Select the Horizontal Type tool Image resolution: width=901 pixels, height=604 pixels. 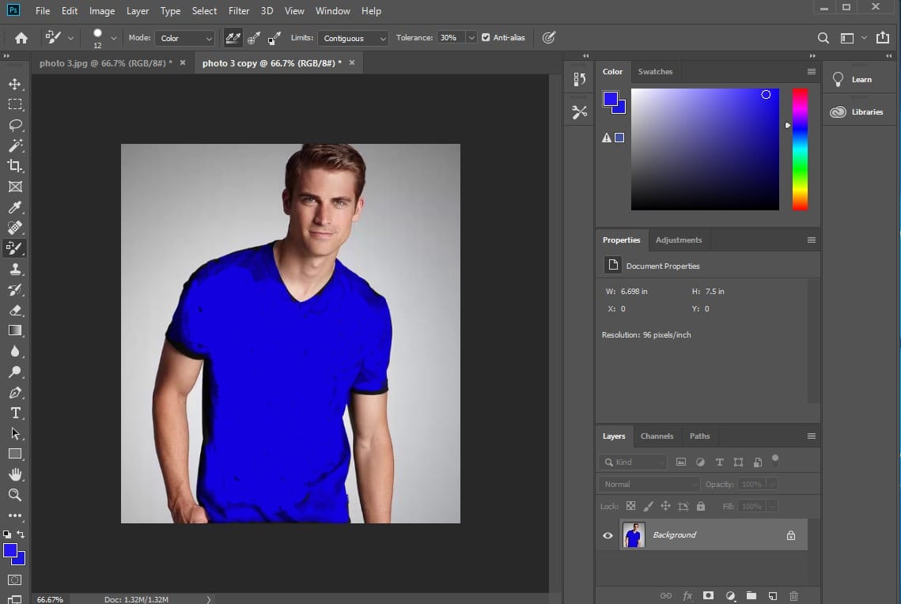tap(14, 413)
